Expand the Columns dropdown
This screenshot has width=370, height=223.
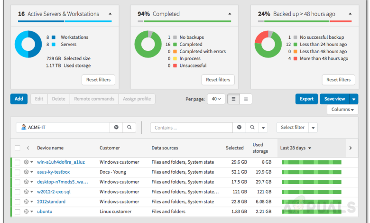pyautogui.click(x=342, y=110)
